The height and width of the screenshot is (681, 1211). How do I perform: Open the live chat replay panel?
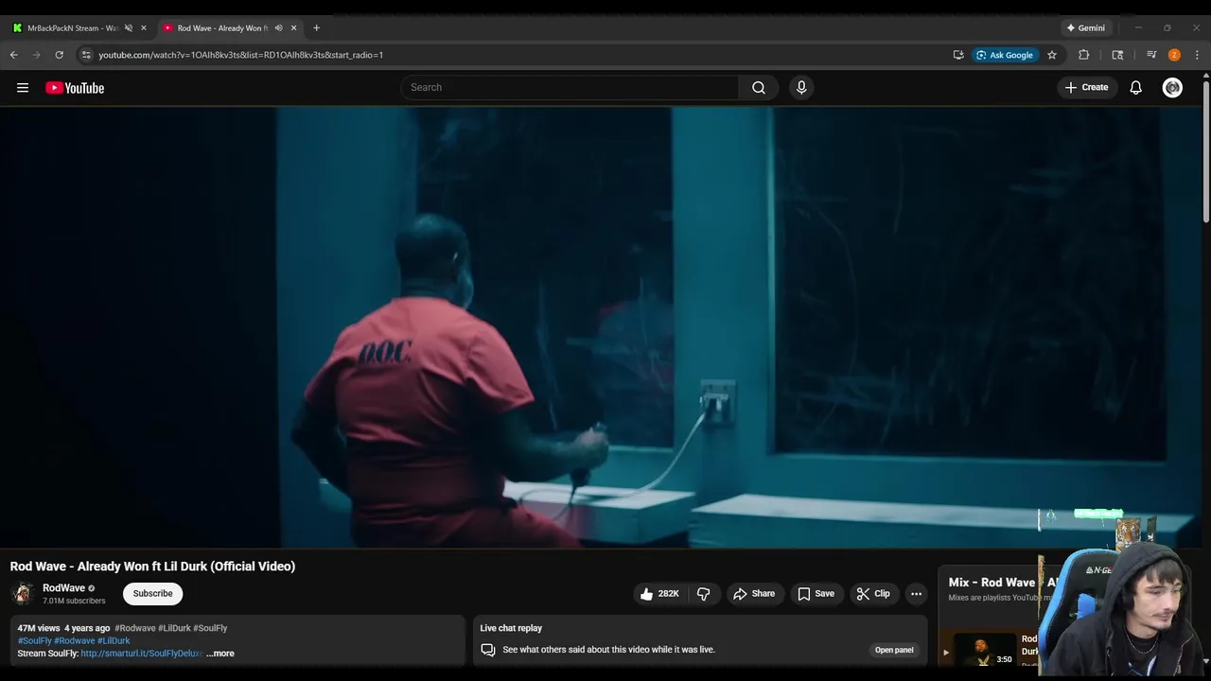894,650
